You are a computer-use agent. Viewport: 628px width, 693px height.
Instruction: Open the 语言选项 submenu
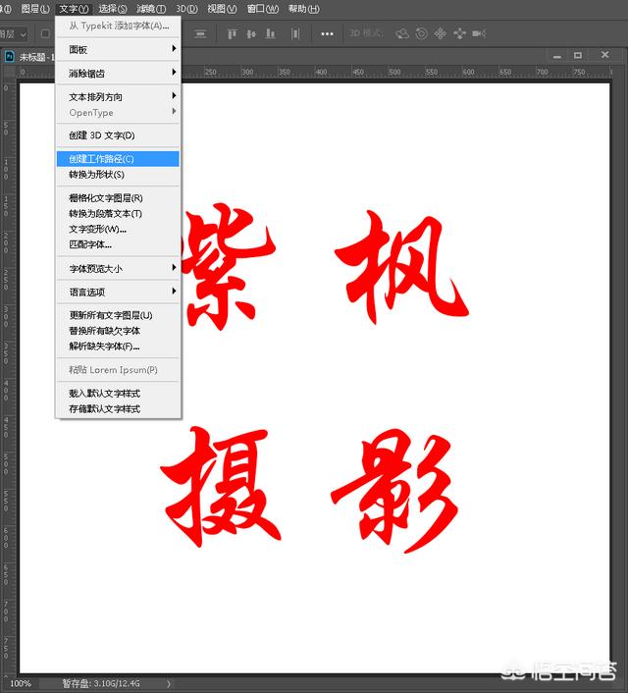pos(118,292)
